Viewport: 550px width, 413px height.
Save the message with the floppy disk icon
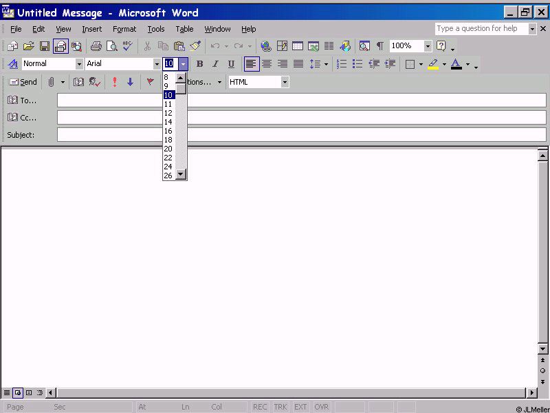(x=44, y=46)
